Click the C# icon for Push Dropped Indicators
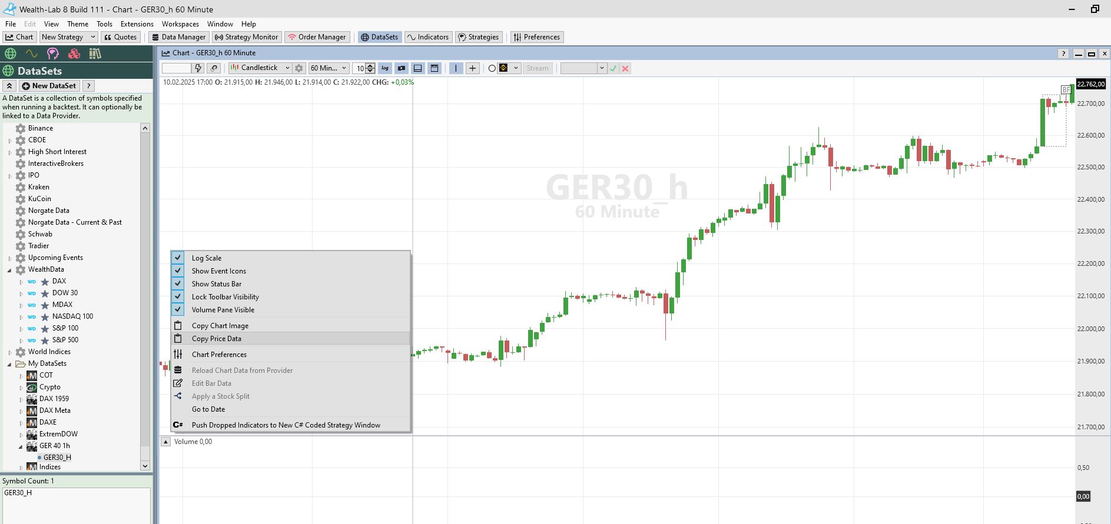The image size is (1111, 524). [178, 425]
